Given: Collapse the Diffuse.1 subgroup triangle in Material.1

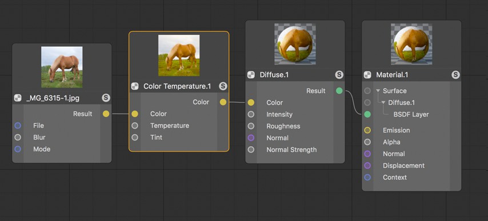Looking at the screenshot, I should click(x=383, y=103).
